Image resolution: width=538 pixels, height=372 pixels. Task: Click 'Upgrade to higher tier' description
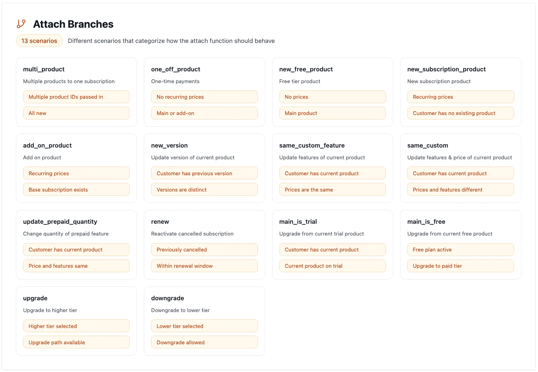50,310
